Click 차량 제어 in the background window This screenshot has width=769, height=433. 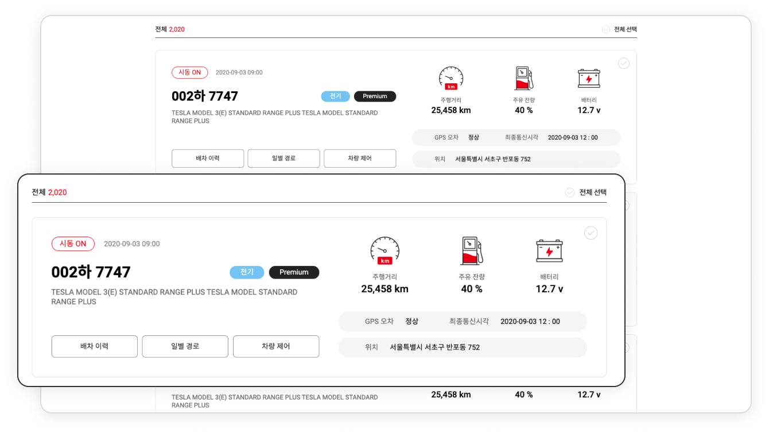(360, 158)
